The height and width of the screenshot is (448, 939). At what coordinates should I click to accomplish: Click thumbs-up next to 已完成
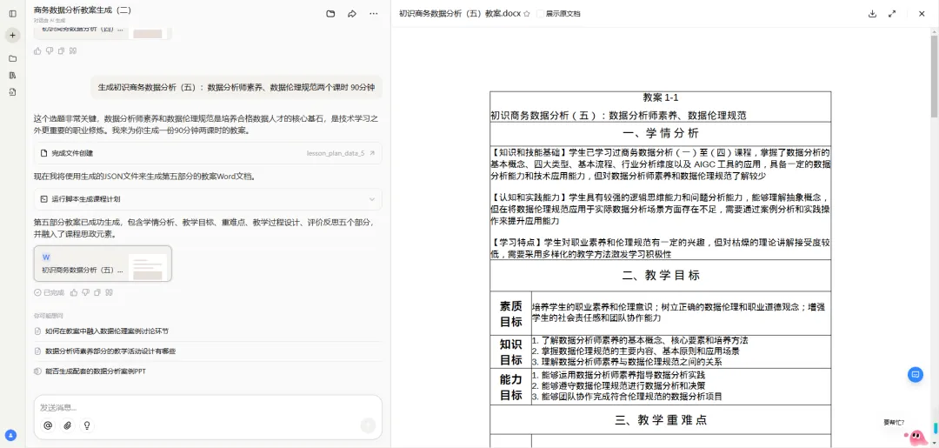tap(74, 293)
